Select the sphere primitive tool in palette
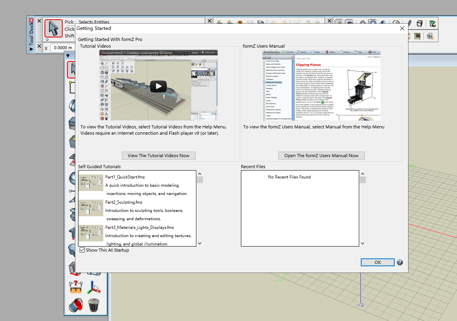The height and width of the screenshot is (321, 457). pos(72,106)
